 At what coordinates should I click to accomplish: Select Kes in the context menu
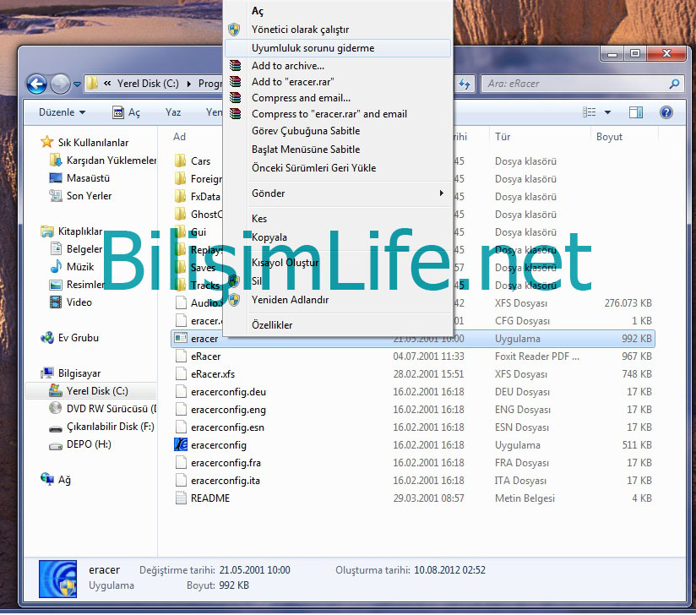(338, 219)
